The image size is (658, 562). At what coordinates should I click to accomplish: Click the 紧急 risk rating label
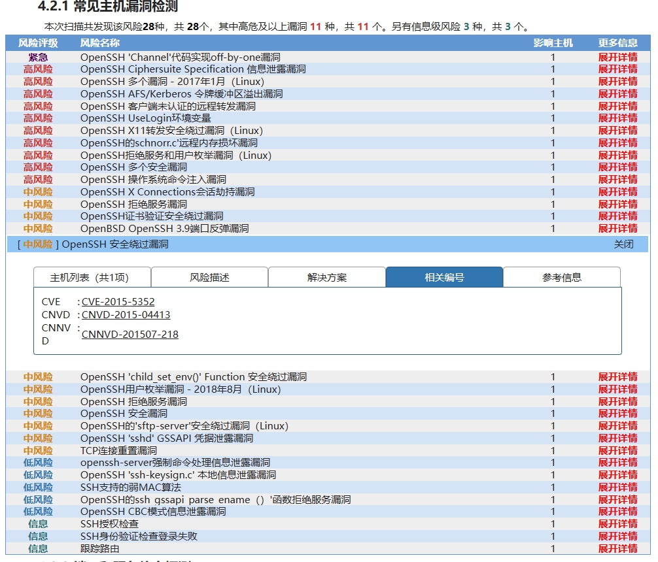38,57
